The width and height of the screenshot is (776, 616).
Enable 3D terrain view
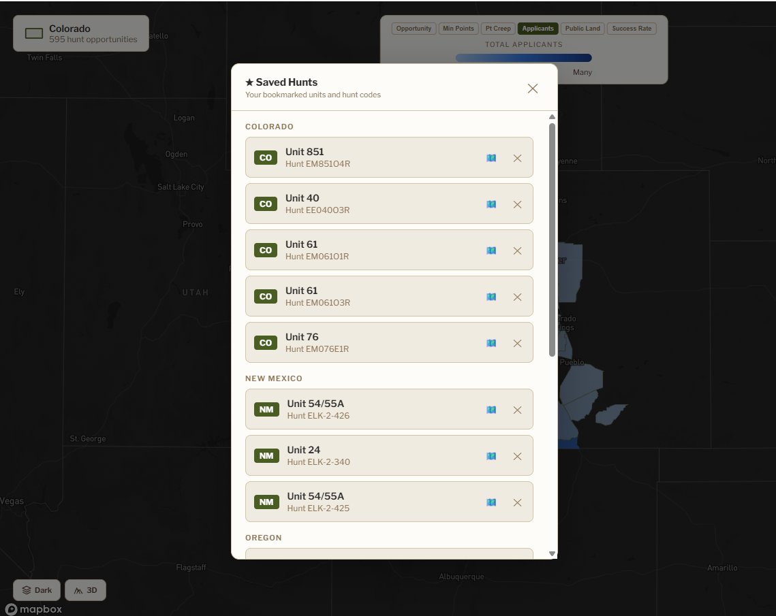(x=85, y=589)
